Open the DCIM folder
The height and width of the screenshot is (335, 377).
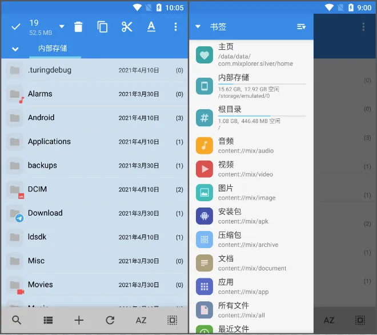pos(94,189)
